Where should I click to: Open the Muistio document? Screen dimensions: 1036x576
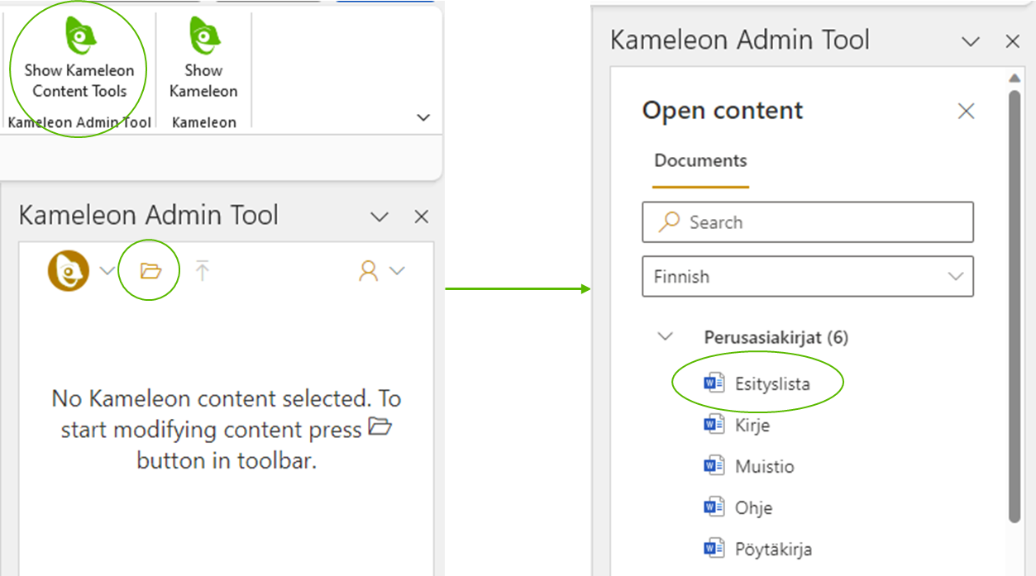(764, 467)
